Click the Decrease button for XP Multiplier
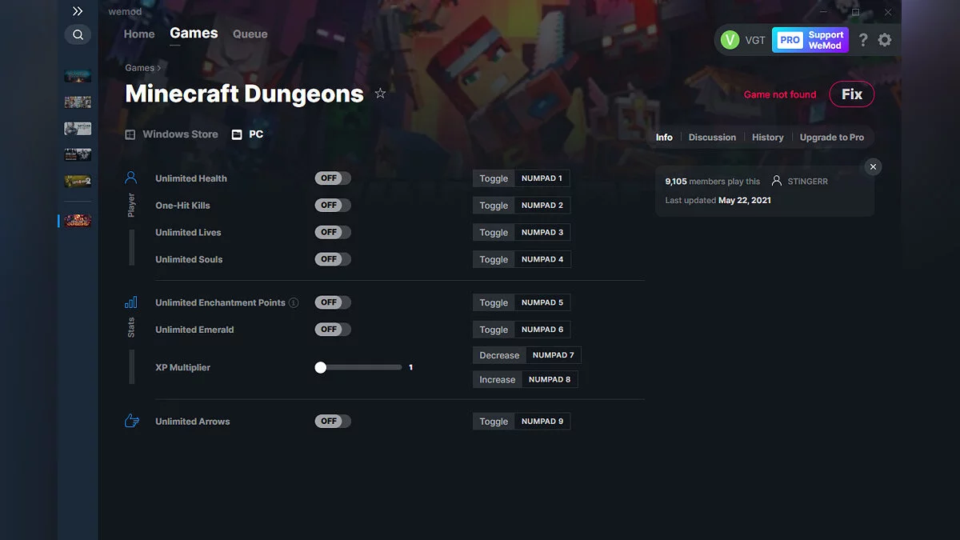This screenshot has width=960, height=540. pyautogui.click(x=499, y=355)
